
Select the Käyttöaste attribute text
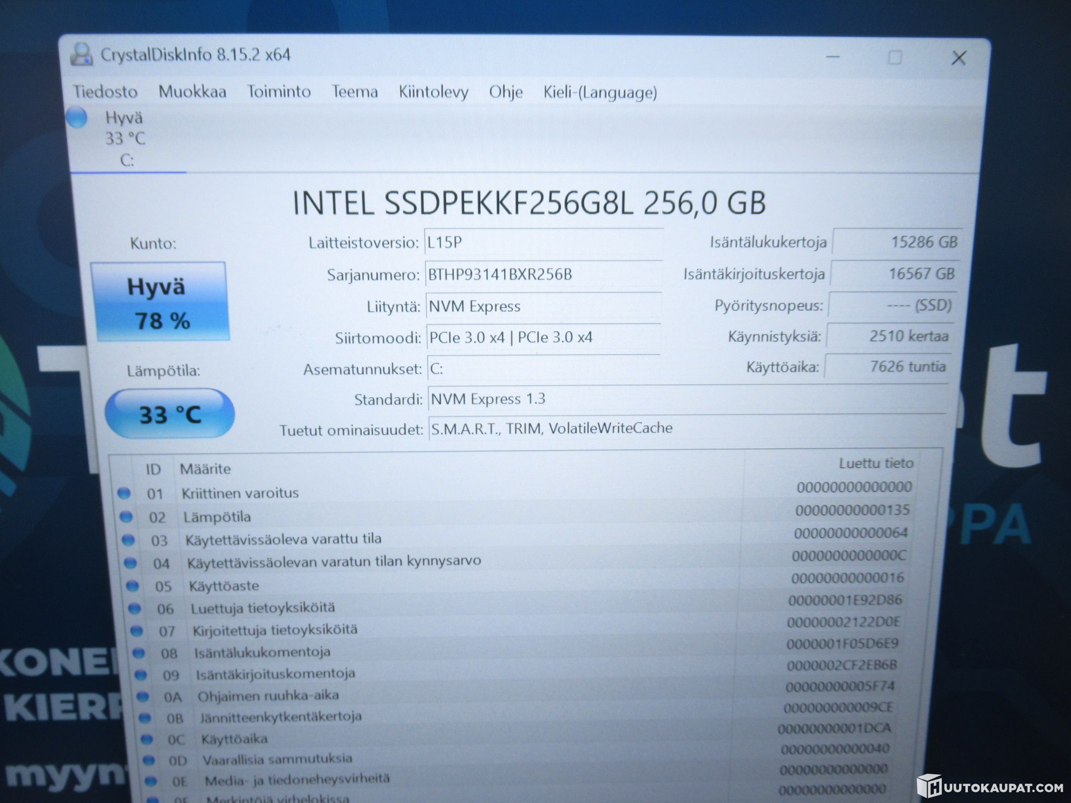224,586
